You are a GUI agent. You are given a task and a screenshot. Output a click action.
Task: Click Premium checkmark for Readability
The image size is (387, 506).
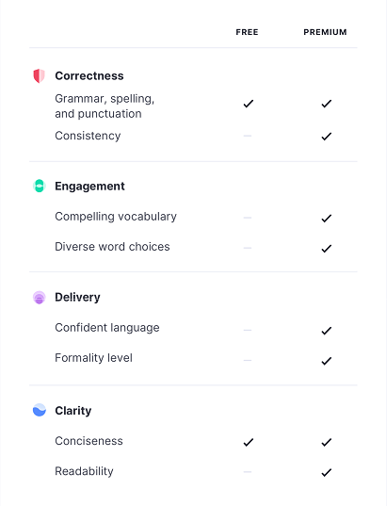327,472
